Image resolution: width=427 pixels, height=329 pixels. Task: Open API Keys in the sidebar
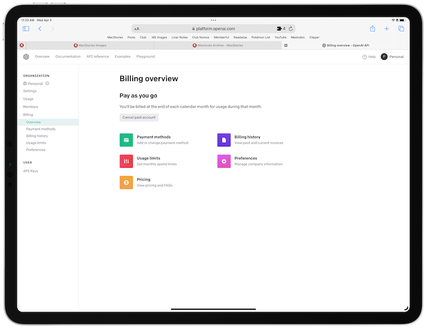[x=30, y=171]
